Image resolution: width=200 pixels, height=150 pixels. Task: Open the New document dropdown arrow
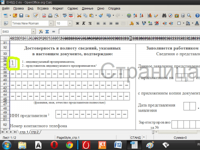pyautogui.click(x=10, y=16)
